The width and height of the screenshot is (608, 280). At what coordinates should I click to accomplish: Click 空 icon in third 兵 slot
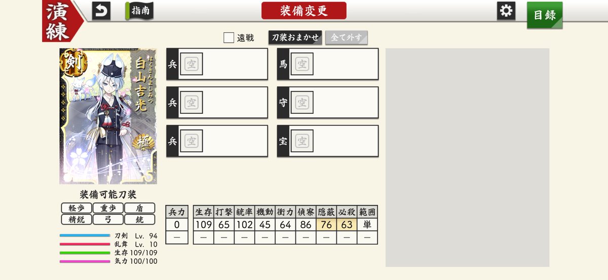[x=192, y=141]
